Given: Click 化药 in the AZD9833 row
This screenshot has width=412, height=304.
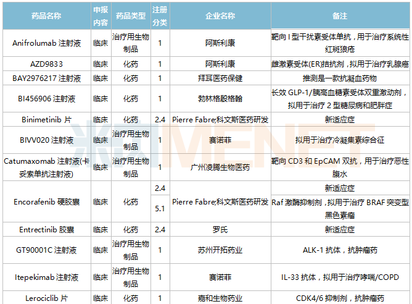Looking at the screenshot, I should tap(131, 64).
